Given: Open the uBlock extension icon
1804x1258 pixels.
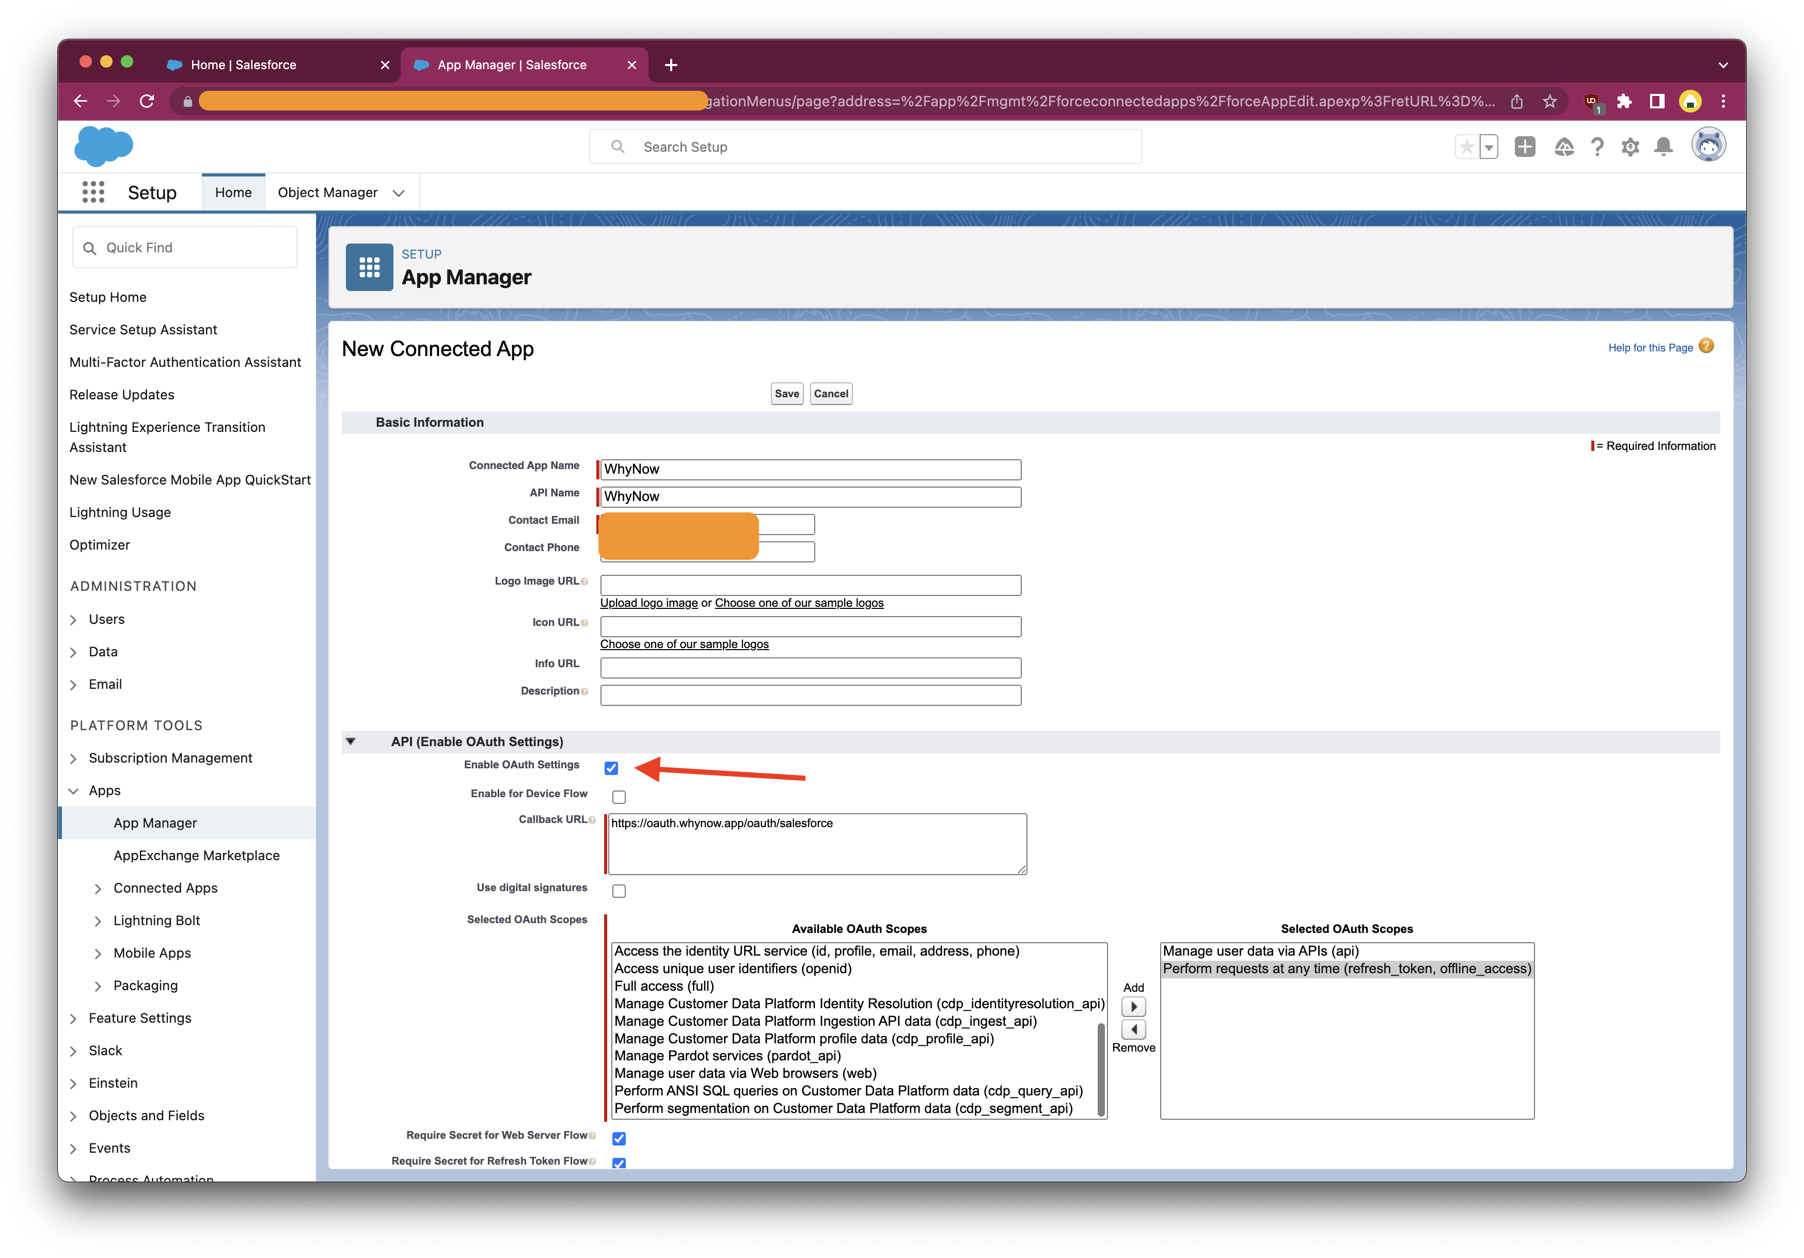Looking at the screenshot, I should click(1592, 102).
